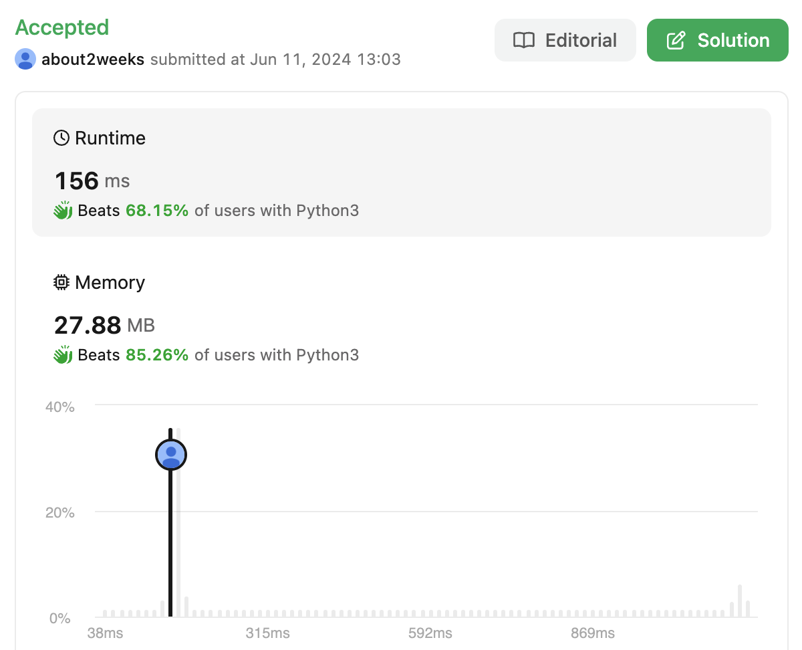The width and height of the screenshot is (802, 650).
Task: Select the user avatar marker on the chart
Action: pyautogui.click(x=171, y=455)
